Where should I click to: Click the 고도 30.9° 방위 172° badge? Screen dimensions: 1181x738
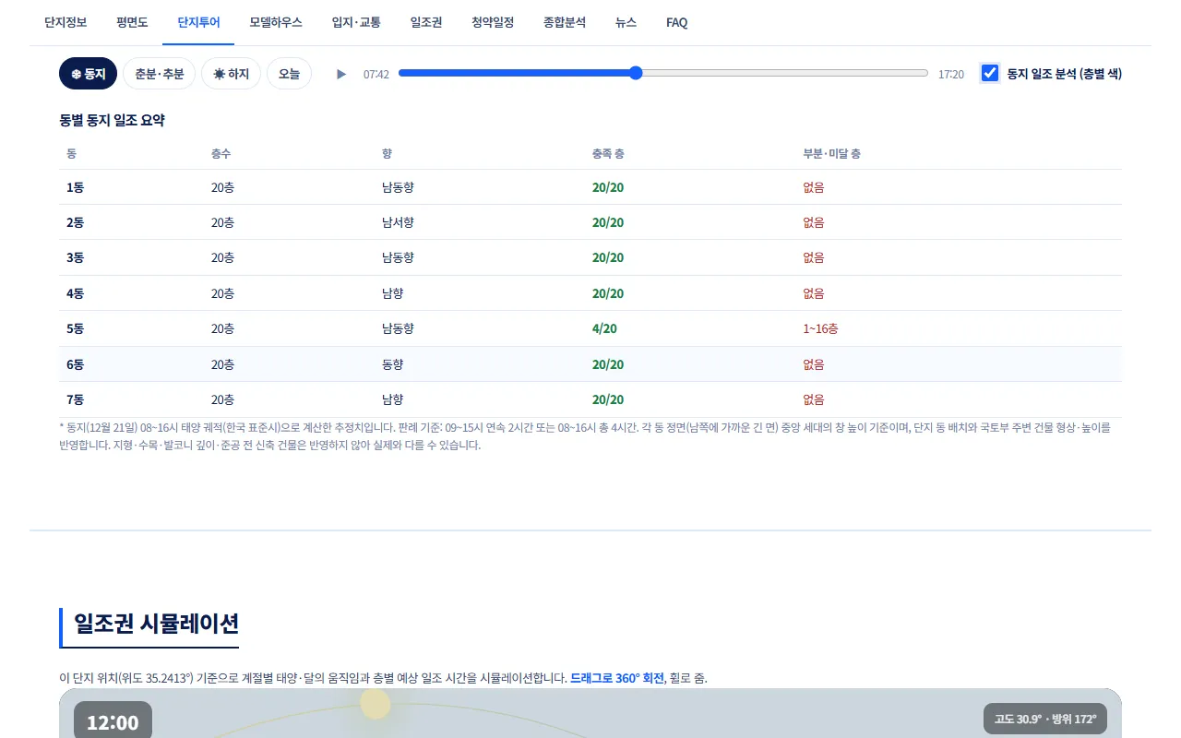1045,719
